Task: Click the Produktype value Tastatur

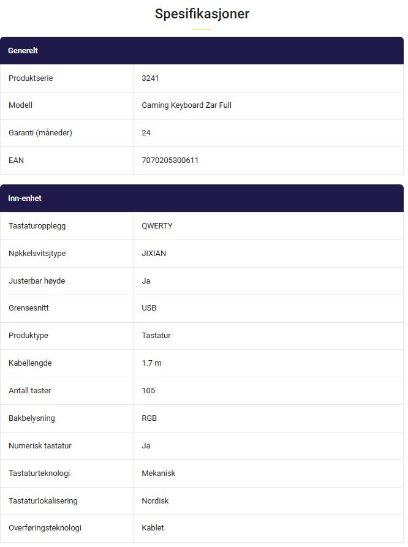Action: click(x=156, y=336)
